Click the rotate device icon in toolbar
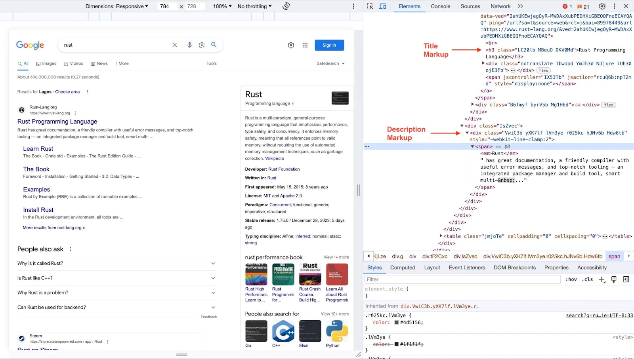 (x=286, y=6)
